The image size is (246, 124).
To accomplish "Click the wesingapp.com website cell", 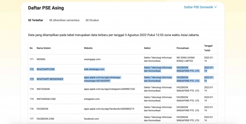I will 92,59.
